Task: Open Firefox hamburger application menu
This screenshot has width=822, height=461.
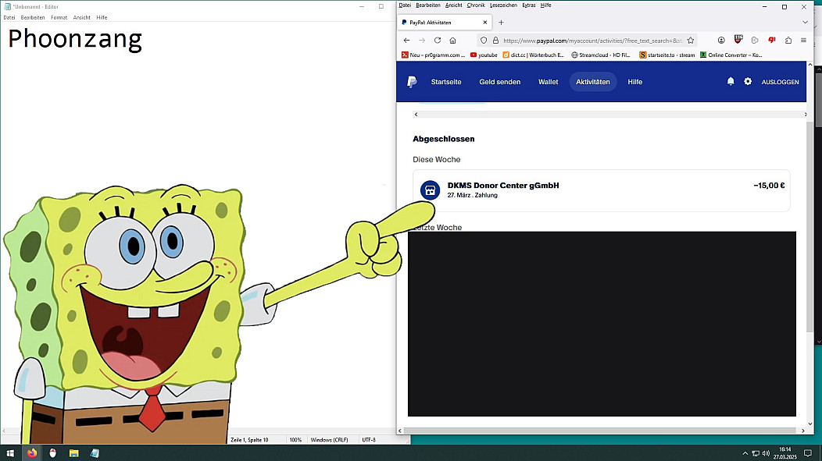Action: pos(803,40)
